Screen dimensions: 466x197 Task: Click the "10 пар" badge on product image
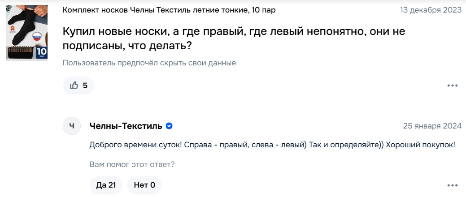click(x=41, y=53)
